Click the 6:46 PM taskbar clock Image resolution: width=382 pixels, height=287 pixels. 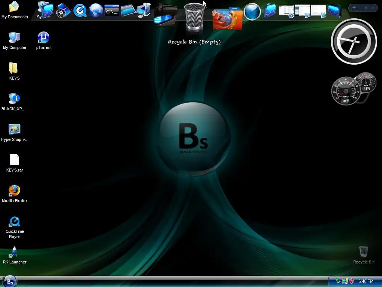click(x=366, y=281)
